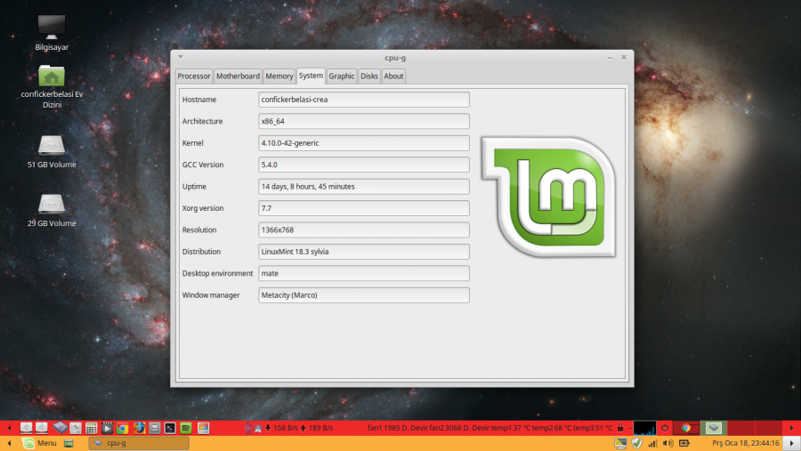The height and width of the screenshot is (451, 801).
Task: Click the lock screen padlock icon
Action: (x=620, y=428)
